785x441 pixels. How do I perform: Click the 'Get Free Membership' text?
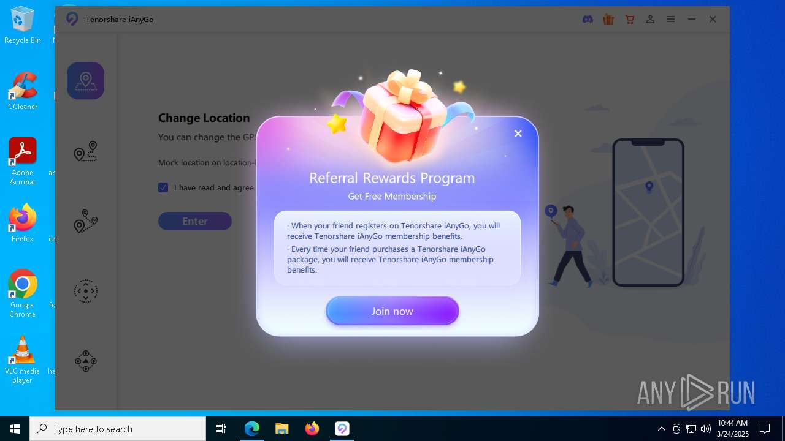tap(392, 197)
